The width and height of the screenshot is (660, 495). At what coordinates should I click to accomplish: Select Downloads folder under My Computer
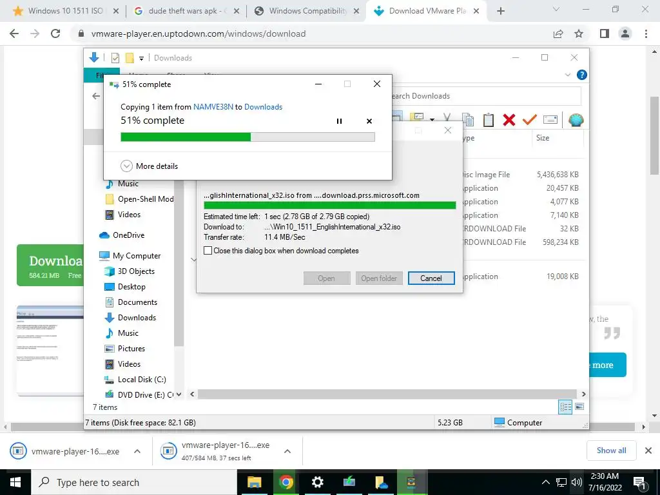130,317
